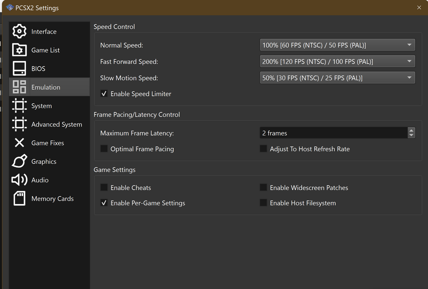This screenshot has width=428, height=289.
Task: Open BIOS settings via its chip icon
Action: [20, 69]
